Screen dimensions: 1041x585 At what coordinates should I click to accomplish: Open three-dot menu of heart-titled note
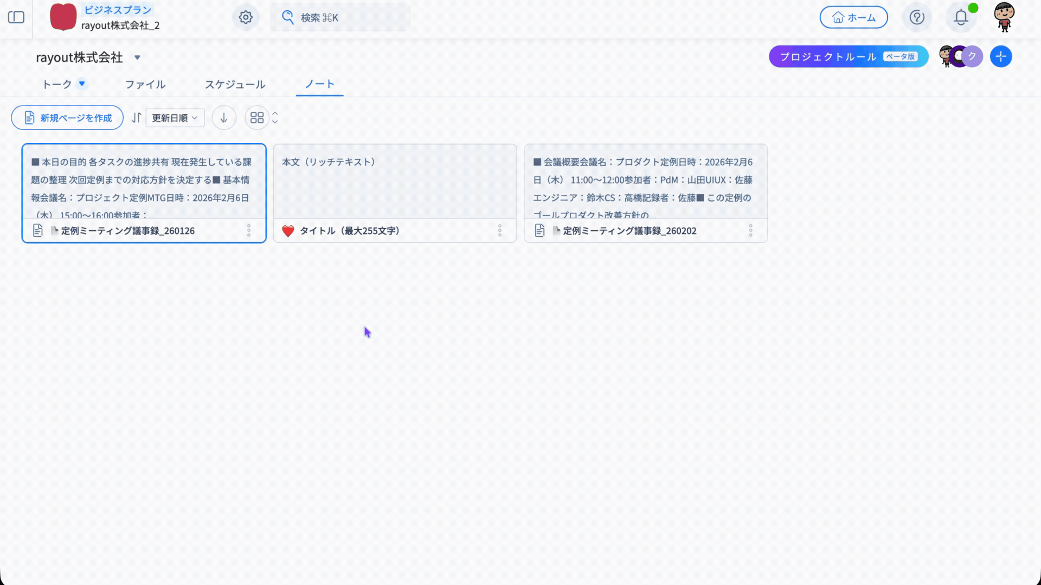[500, 231]
